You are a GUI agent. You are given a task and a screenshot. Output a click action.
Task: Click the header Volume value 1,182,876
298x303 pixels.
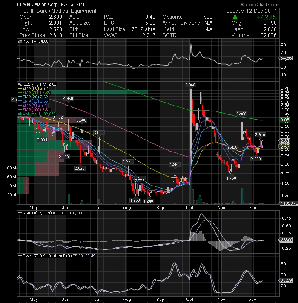(265, 35)
